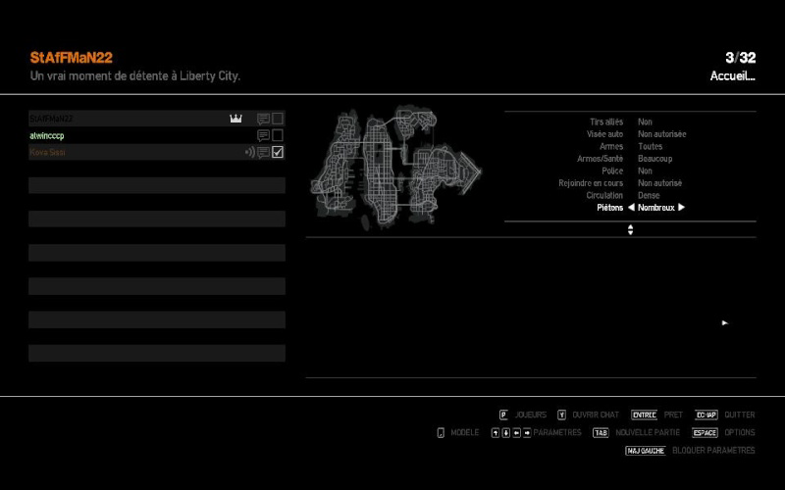Viewport: 785px width, 490px height.
Task: Open chat bubble icon in atwincccp row
Action: 263,135
